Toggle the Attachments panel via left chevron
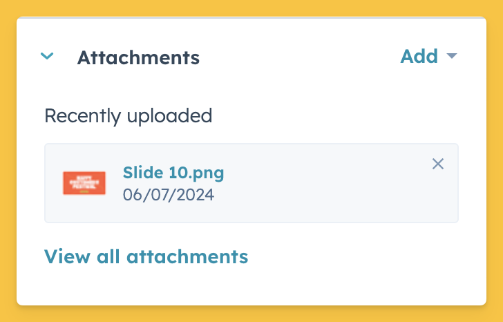The height and width of the screenshot is (322, 503). [47, 57]
